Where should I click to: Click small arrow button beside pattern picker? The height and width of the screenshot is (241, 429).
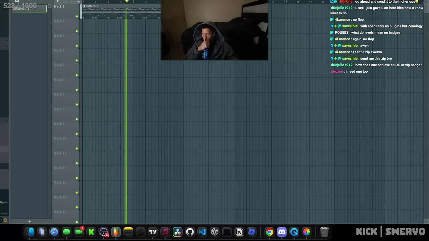coord(50,6)
